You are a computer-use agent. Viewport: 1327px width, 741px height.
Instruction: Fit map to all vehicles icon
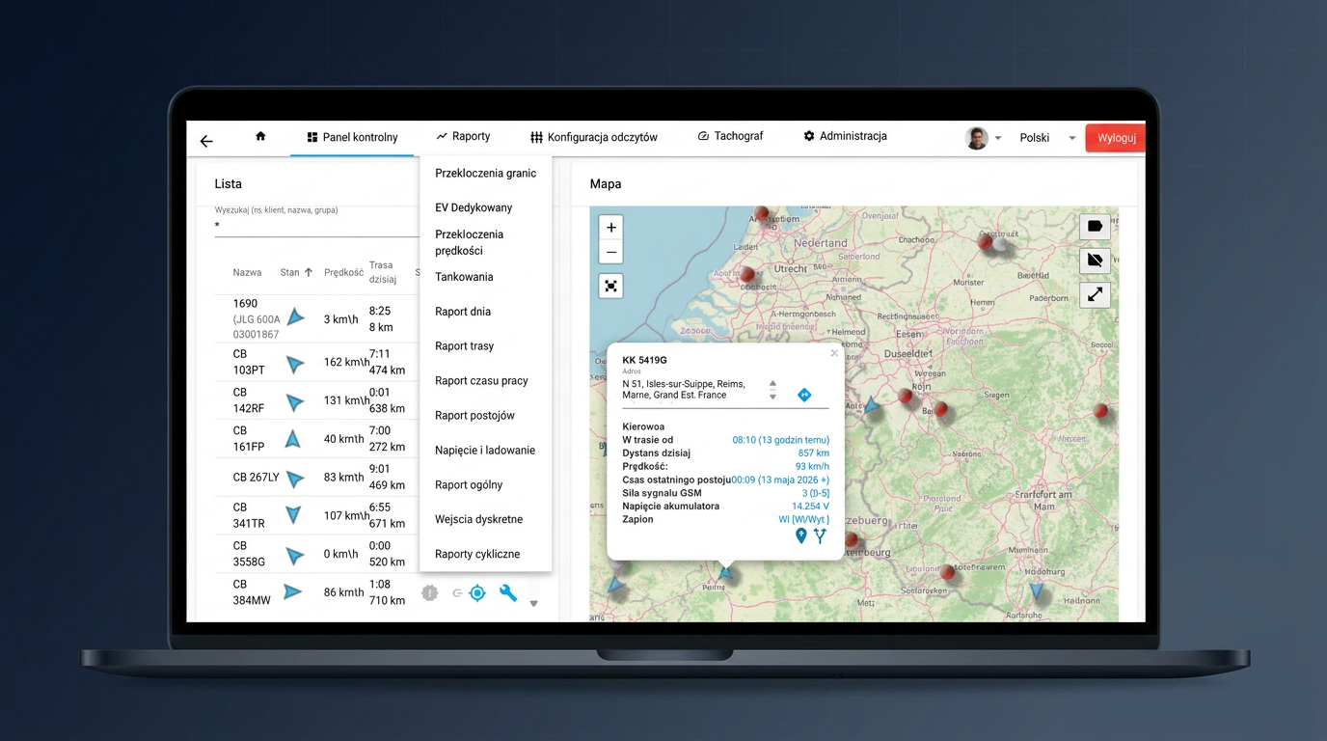[x=610, y=287]
